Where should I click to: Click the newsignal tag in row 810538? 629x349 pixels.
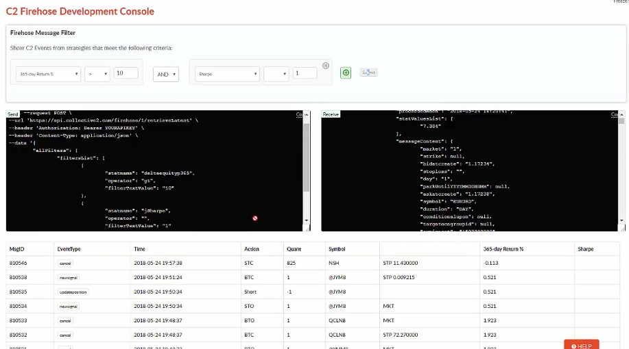68,278
